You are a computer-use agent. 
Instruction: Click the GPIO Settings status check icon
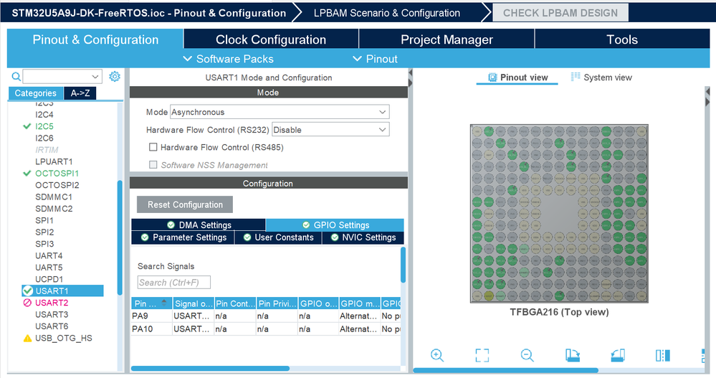pyautogui.click(x=306, y=225)
